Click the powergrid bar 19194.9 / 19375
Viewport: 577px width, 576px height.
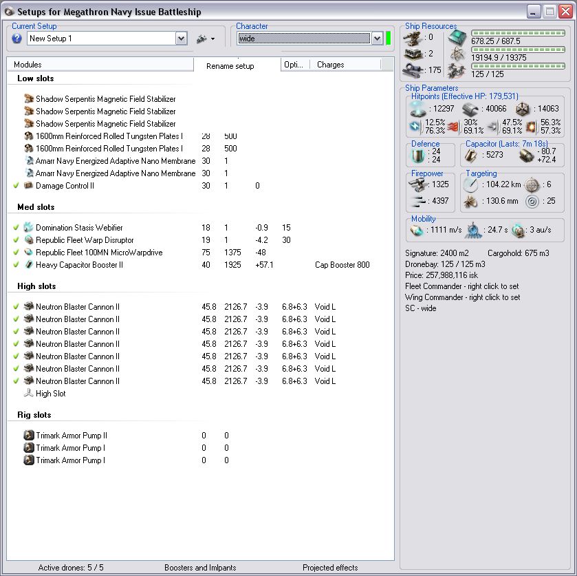click(x=518, y=50)
